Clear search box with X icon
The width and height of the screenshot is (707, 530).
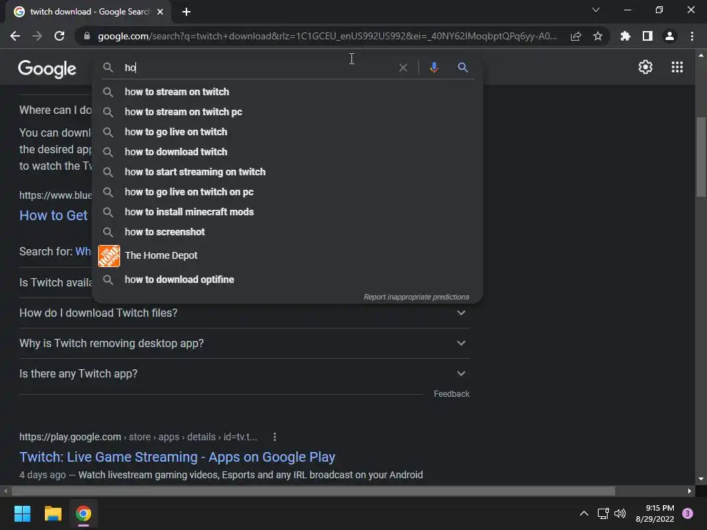[403, 68]
